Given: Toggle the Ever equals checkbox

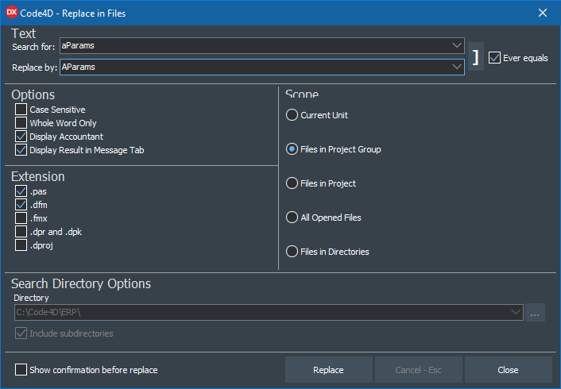Looking at the screenshot, I should (x=495, y=58).
